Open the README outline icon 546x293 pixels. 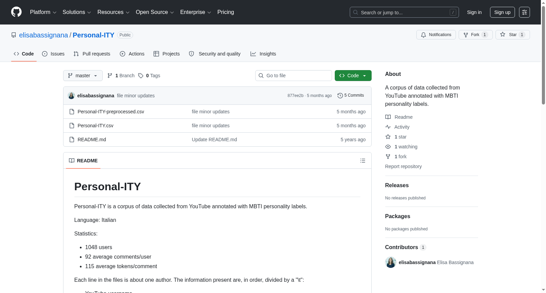[363, 161]
